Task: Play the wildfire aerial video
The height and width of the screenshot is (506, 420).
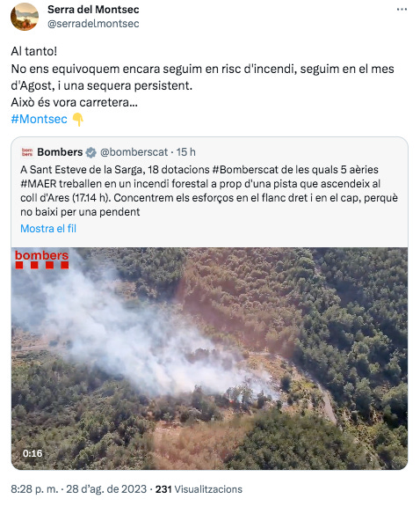Action: coord(209,358)
